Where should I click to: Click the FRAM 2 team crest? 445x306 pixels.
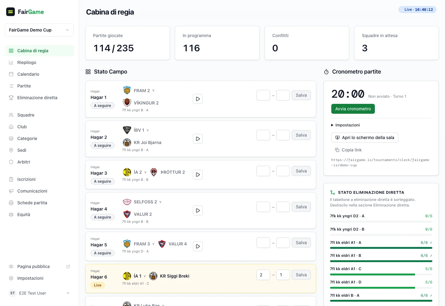coord(127,90)
